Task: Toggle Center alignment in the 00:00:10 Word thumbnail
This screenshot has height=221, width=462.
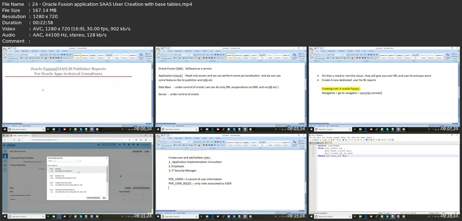Action: [x=52, y=58]
